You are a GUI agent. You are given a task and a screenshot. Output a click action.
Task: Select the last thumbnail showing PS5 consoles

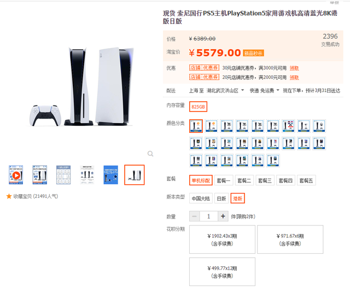coord(135,175)
